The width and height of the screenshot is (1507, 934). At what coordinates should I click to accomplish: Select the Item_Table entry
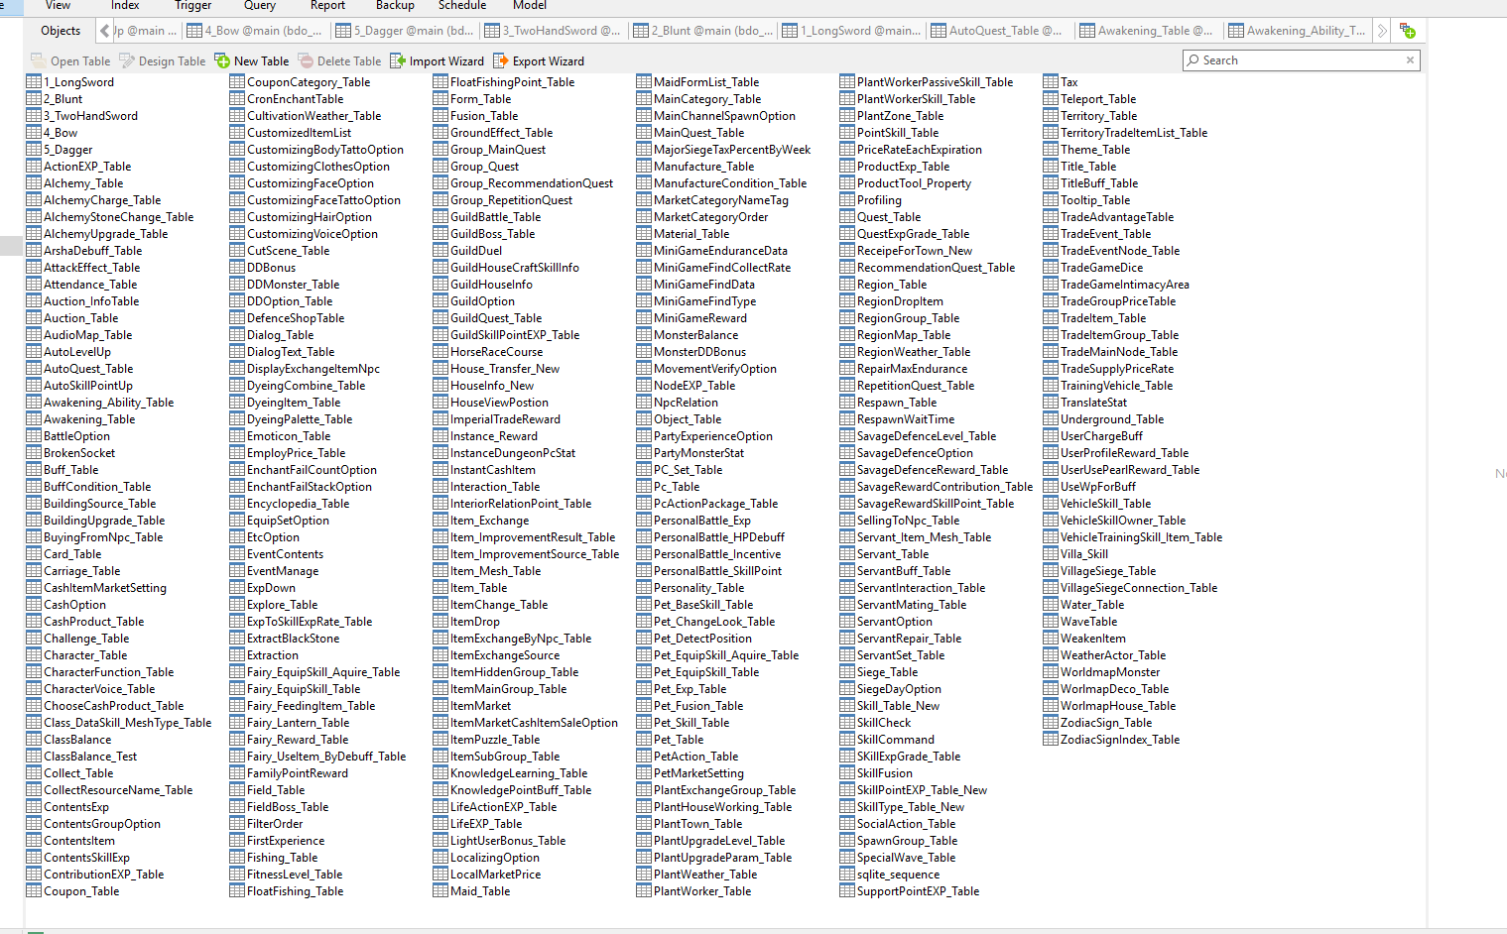478,588
